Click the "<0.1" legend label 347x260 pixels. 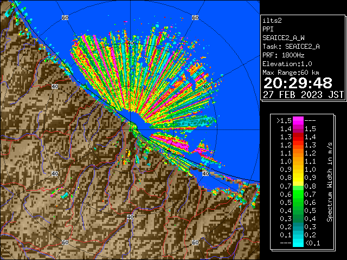click(x=312, y=243)
